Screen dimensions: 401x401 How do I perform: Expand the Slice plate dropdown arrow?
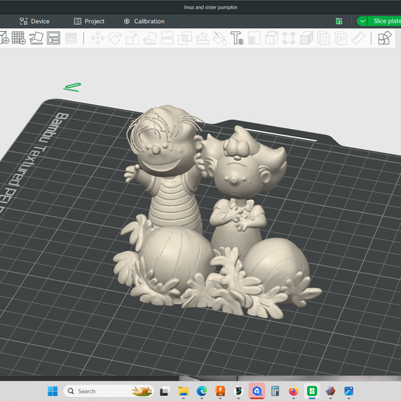point(362,21)
